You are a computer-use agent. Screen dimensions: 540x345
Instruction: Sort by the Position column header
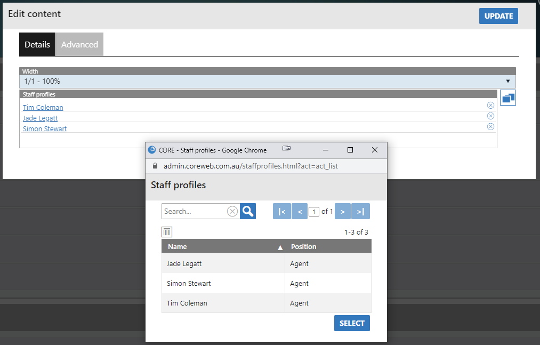(303, 246)
